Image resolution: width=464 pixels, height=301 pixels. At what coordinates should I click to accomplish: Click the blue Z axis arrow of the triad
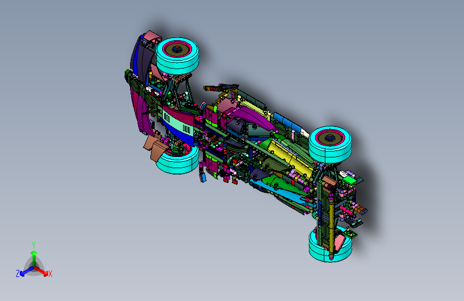click(x=27, y=272)
